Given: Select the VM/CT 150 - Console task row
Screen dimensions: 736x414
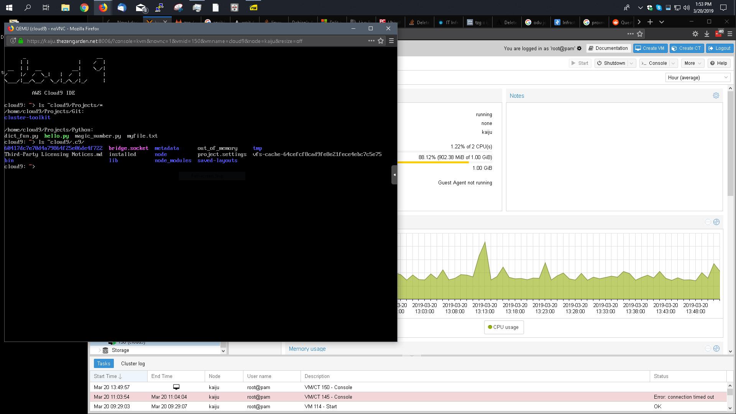Looking at the screenshot, I should [408, 387].
